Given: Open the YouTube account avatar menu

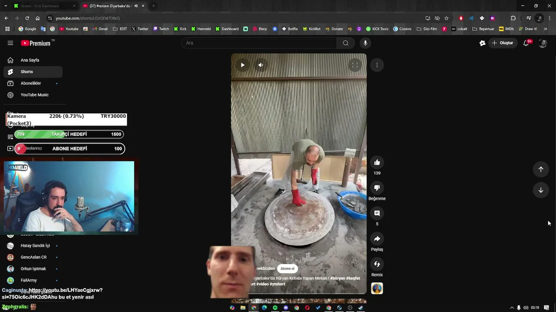Looking at the screenshot, I should [x=543, y=43].
